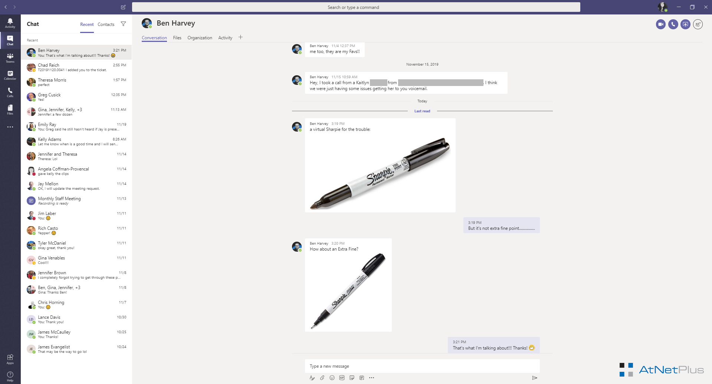Image resolution: width=712 pixels, height=384 pixels.
Task: Open the Files section in the left rail
Action: pyautogui.click(x=10, y=110)
